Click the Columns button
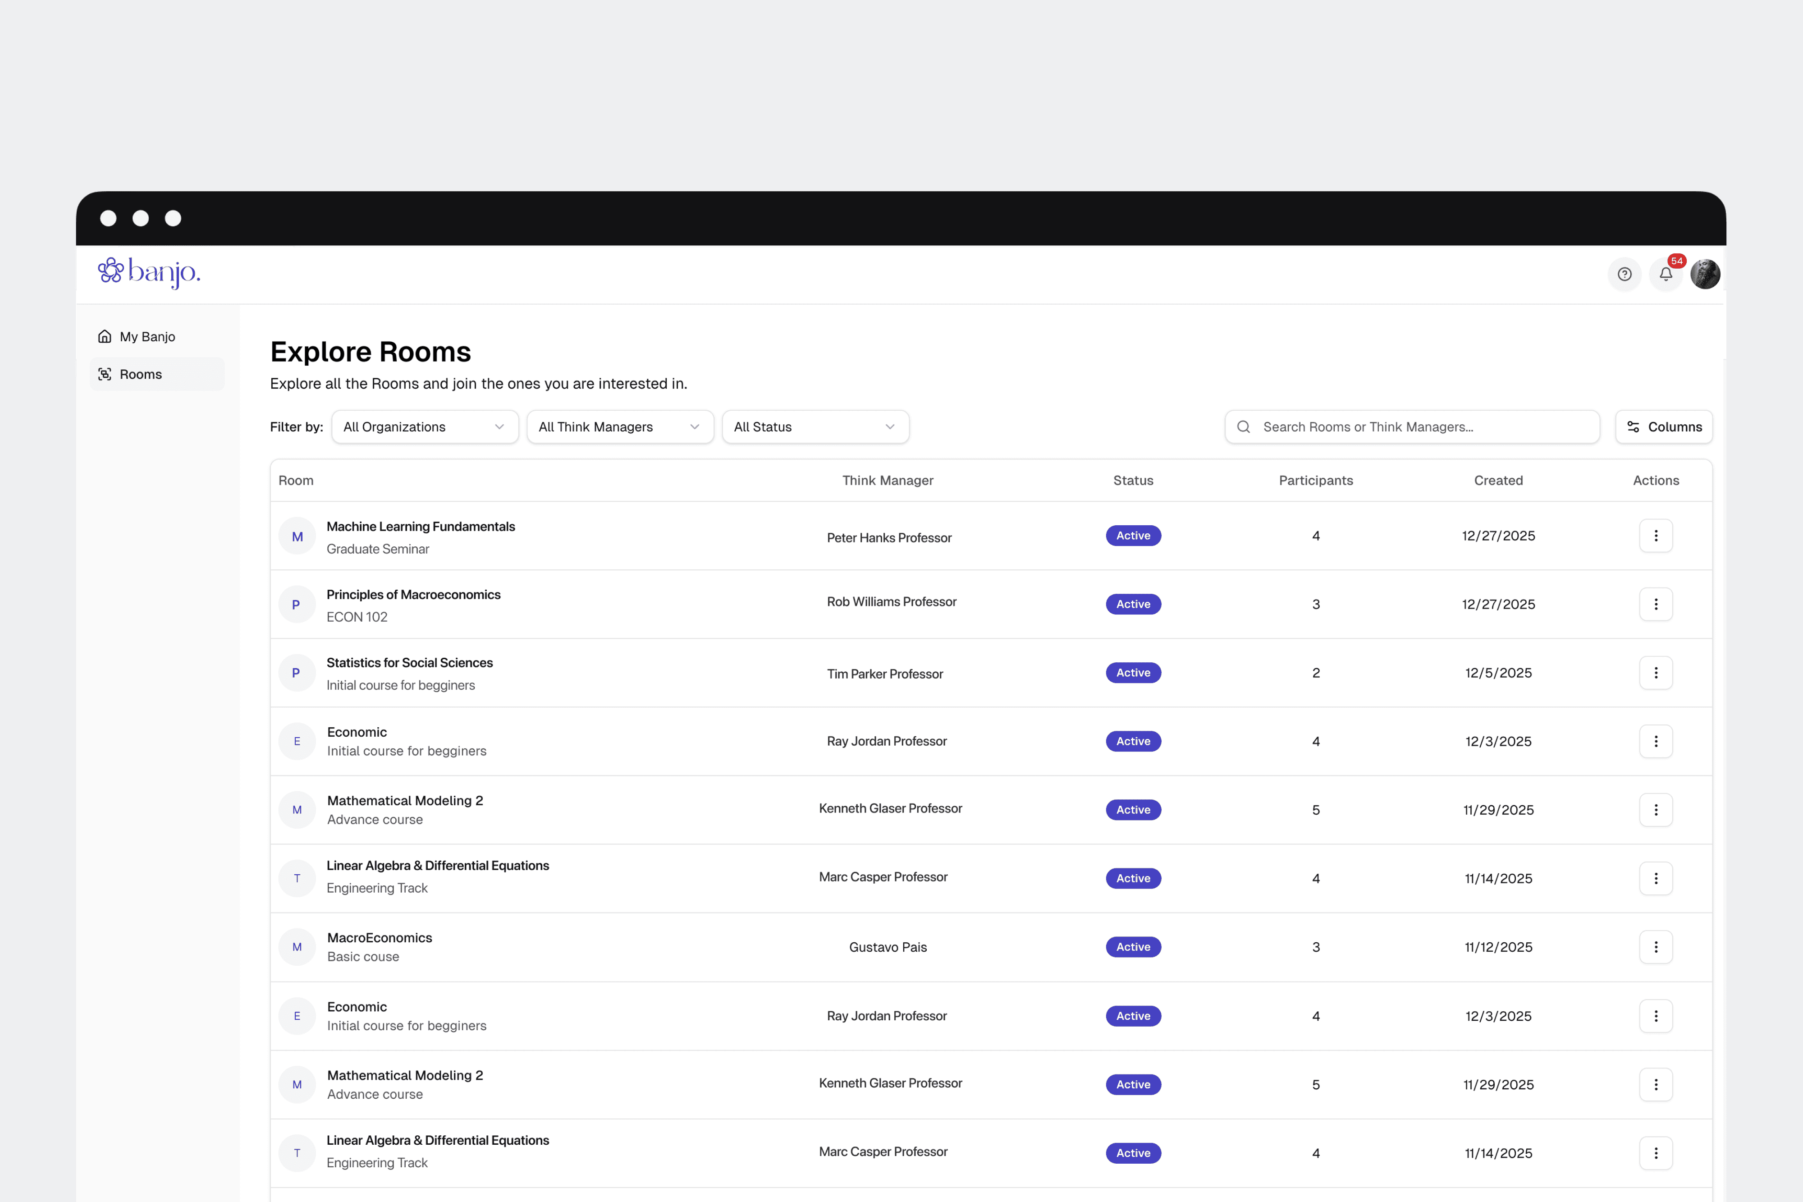 (1664, 427)
